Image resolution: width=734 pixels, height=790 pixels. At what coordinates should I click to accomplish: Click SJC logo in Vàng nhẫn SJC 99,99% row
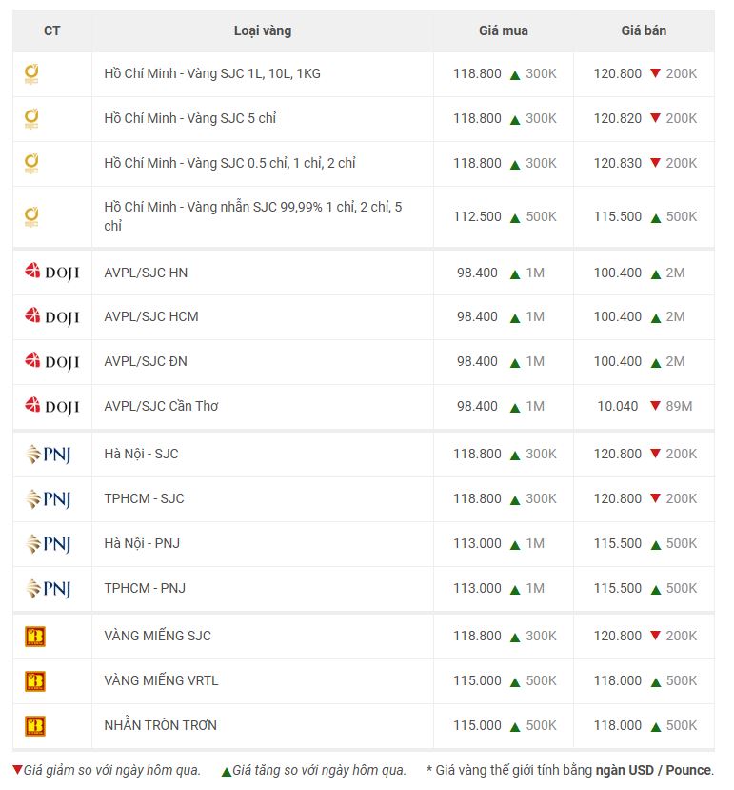tap(31, 216)
